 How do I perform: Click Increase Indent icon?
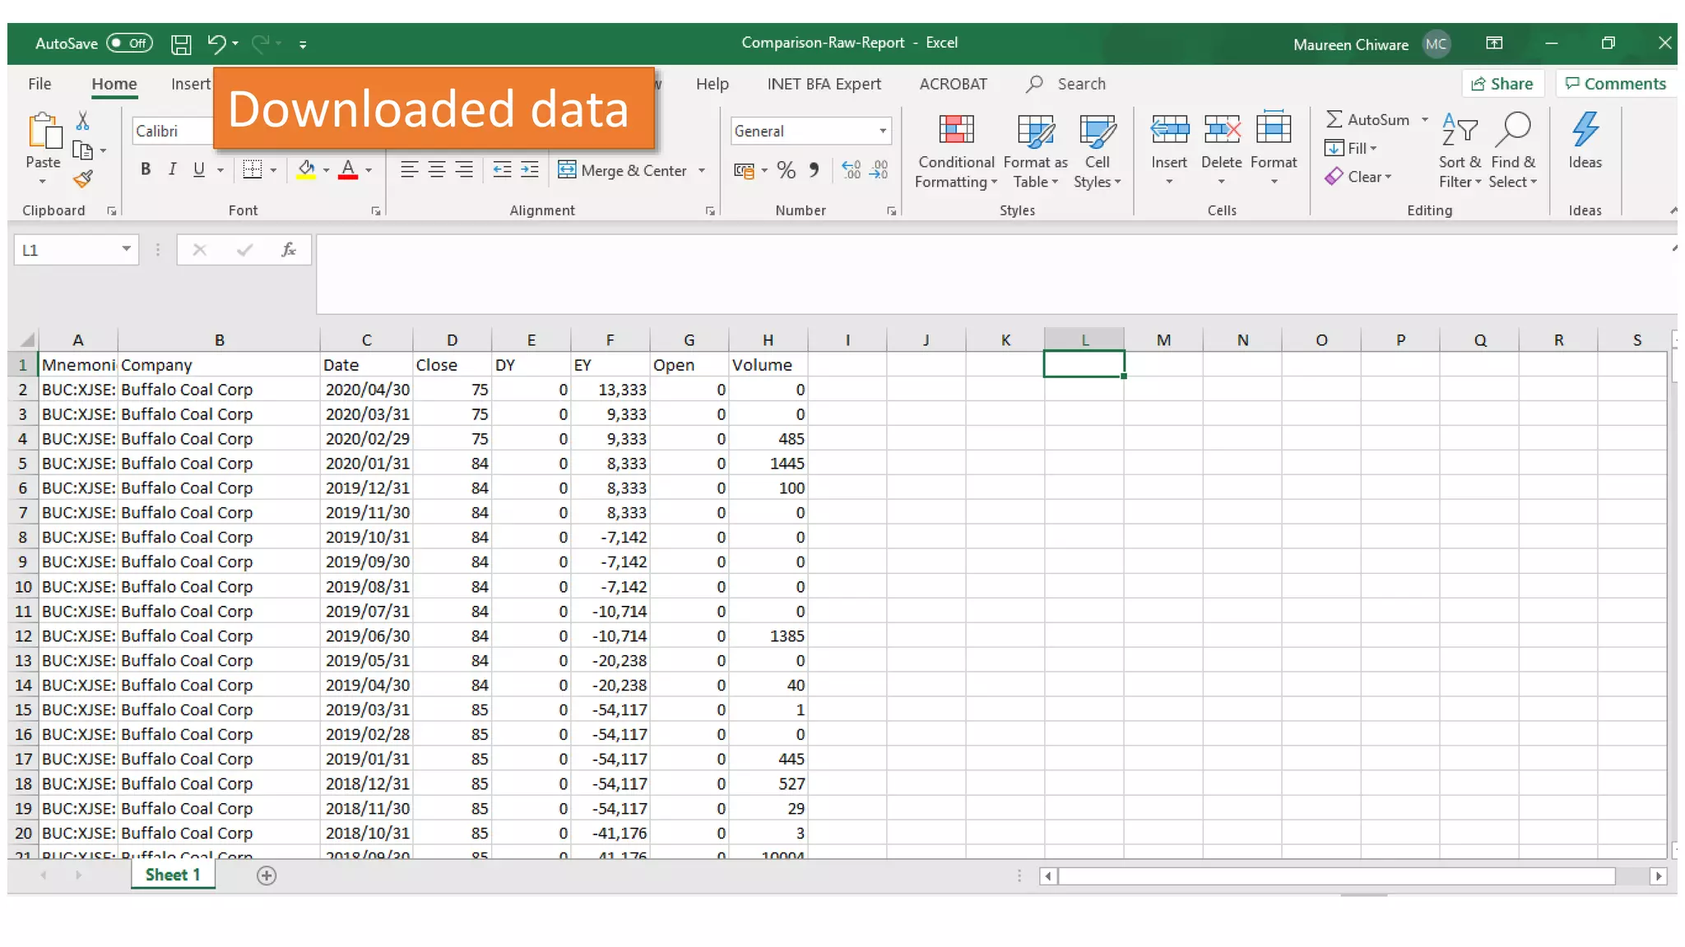[530, 169]
